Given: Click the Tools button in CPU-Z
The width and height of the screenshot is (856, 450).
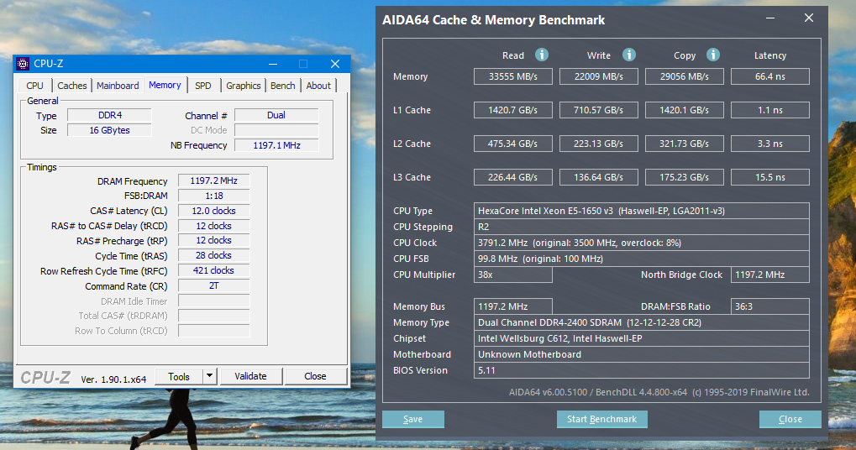Looking at the screenshot, I should tap(179, 376).
